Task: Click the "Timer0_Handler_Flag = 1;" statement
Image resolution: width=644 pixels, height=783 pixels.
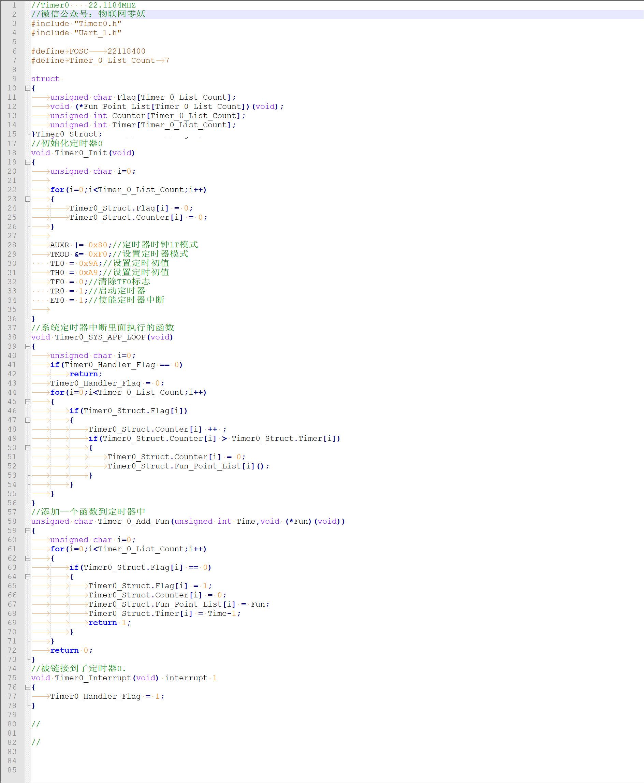Action: click(x=107, y=697)
